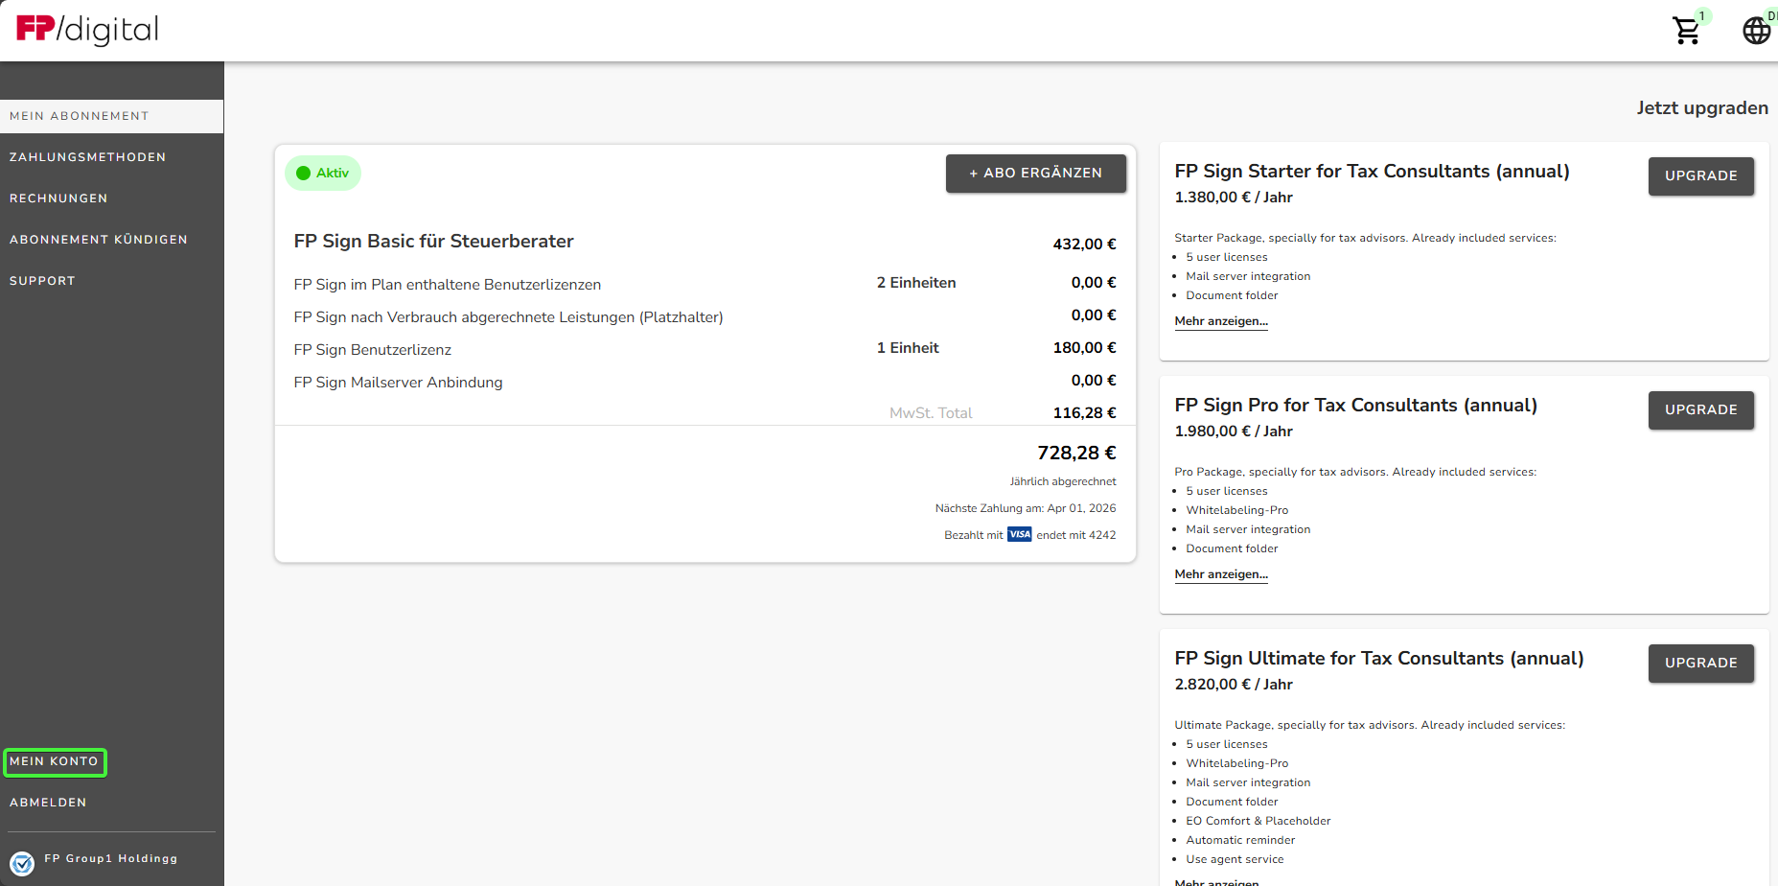
Task: Click FP Sign Pro for Tax Consultants title
Action: click(1356, 406)
